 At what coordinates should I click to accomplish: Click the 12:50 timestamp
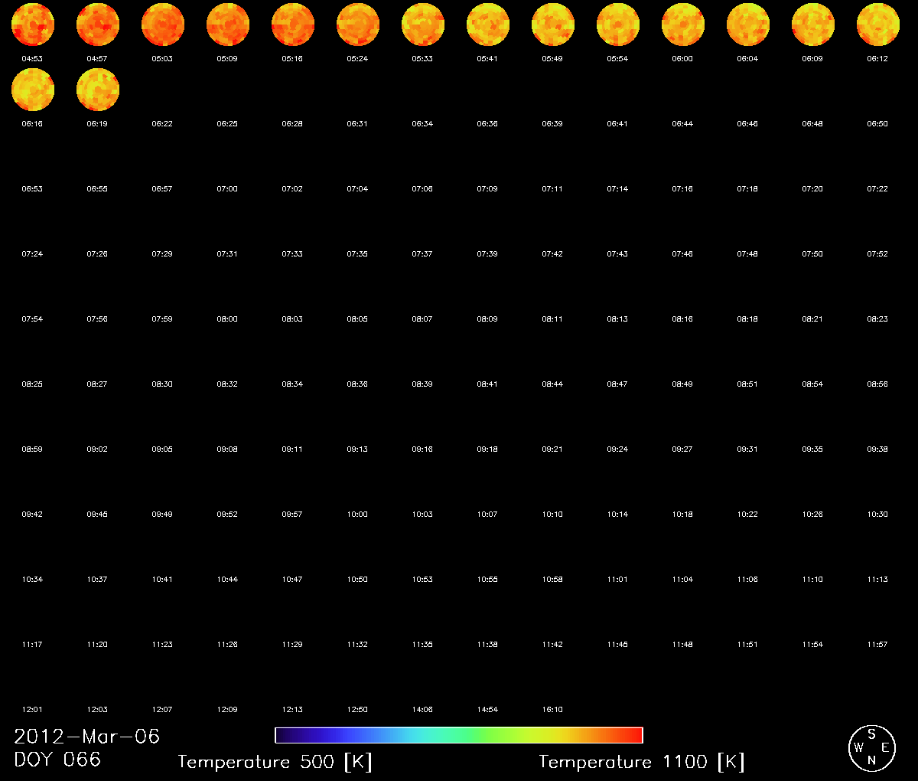(357, 710)
